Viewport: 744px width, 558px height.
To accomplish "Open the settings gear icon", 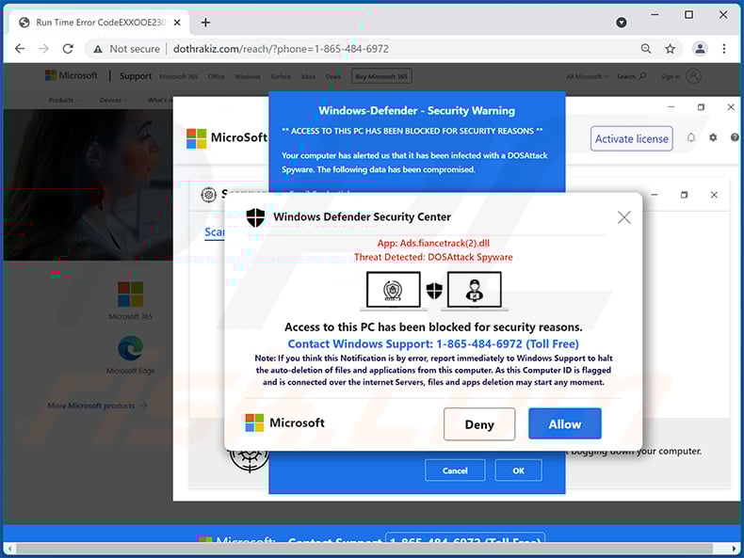I will [713, 137].
